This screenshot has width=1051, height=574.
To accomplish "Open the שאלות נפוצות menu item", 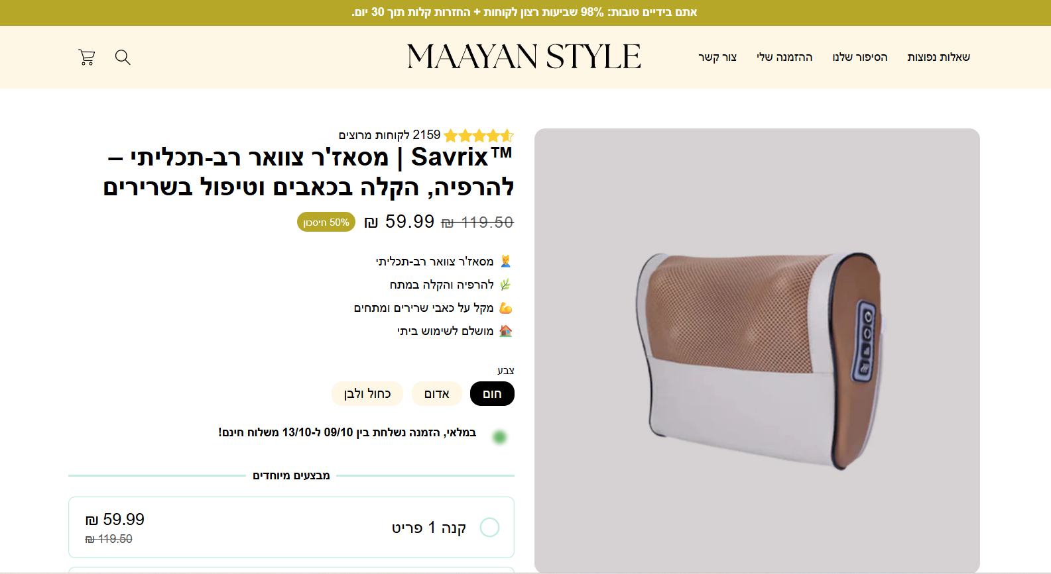I will [938, 58].
